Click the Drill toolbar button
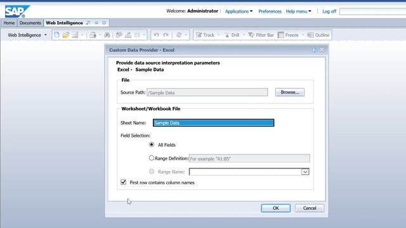Screen dimensions: 406x228 [232, 35]
